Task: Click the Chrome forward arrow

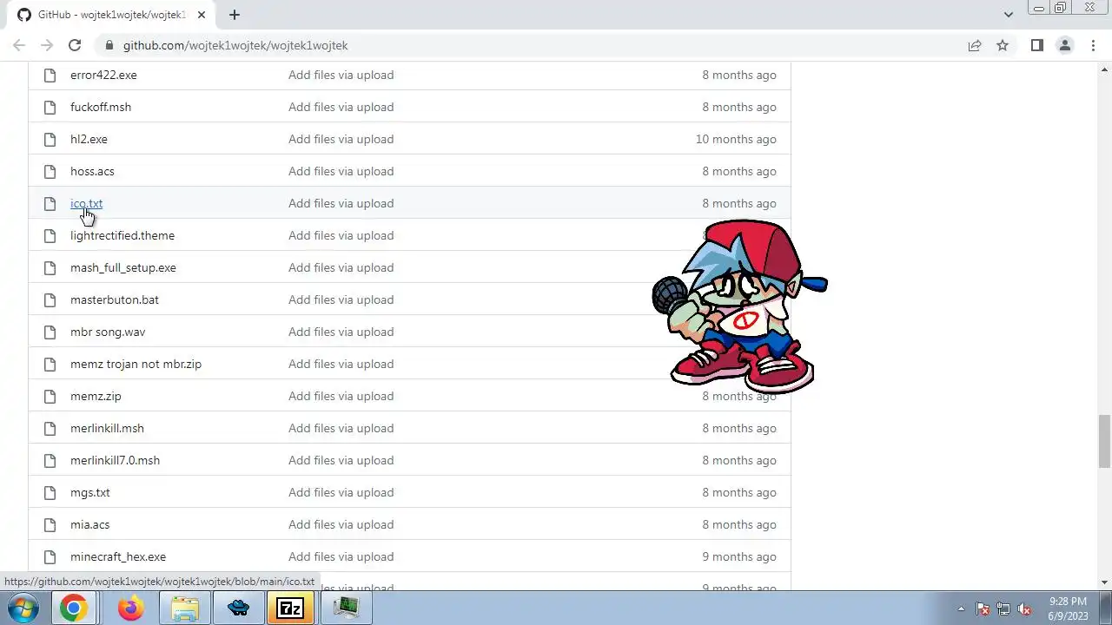Action: click(x=47, y=45)
